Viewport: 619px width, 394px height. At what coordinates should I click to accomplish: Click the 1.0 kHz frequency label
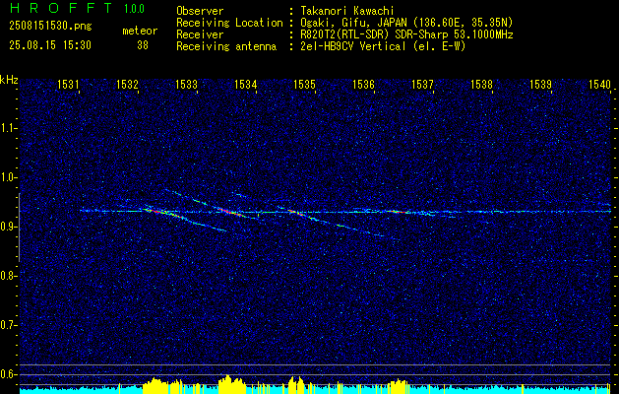click(7, 177)
